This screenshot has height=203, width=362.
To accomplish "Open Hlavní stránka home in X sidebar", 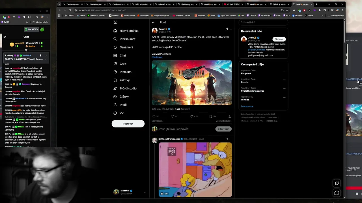I will tap(126, 31).
